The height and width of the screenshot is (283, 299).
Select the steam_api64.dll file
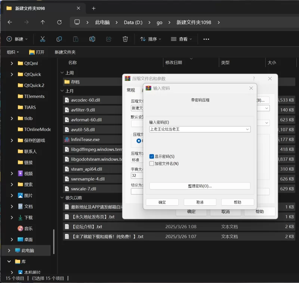point(92,169)
